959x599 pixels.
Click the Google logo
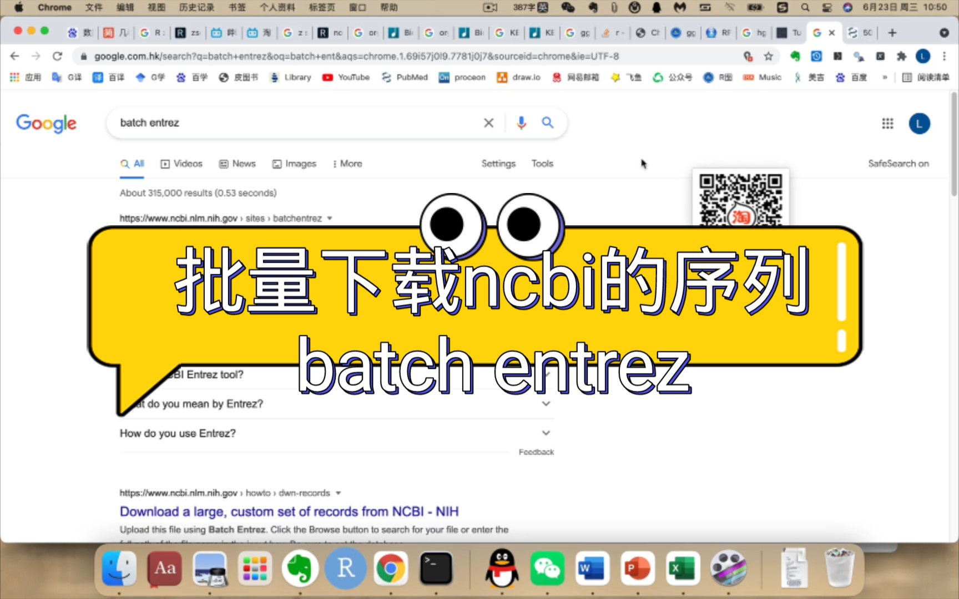click(x=46, y=123)
